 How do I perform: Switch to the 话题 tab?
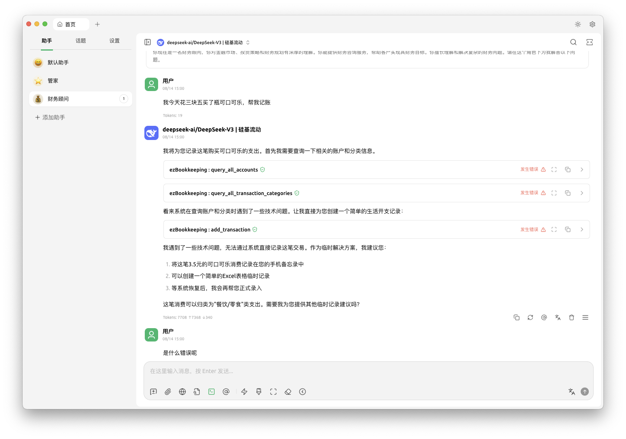tap(80, 40)
